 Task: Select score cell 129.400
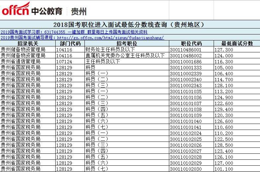237,109
